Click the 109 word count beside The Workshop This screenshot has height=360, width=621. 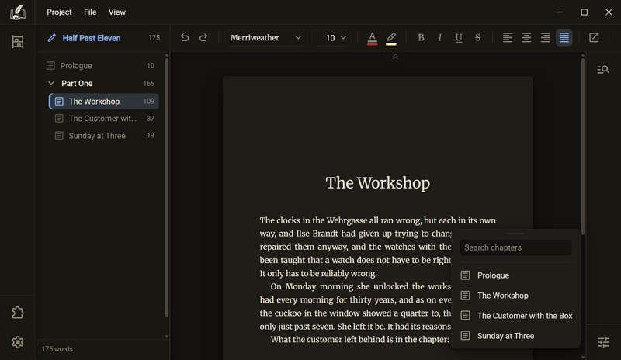coord(148,102)
